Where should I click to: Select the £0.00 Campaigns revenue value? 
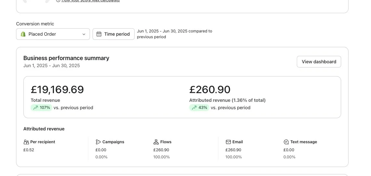[101, 150]
